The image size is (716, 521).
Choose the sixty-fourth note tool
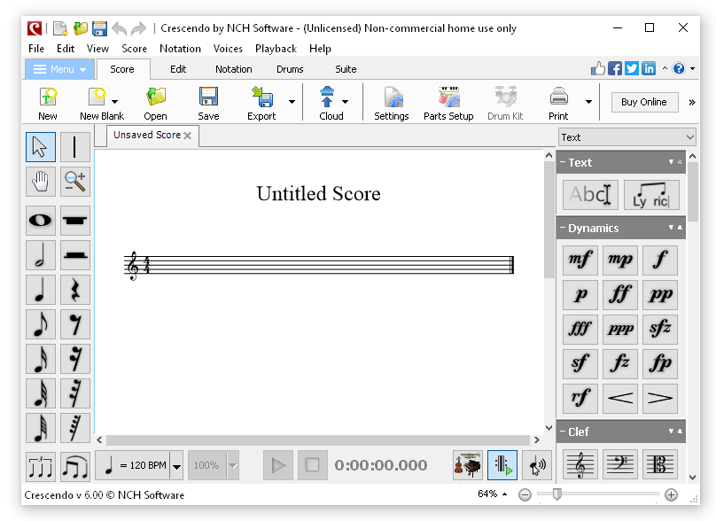tap(41, 428)
